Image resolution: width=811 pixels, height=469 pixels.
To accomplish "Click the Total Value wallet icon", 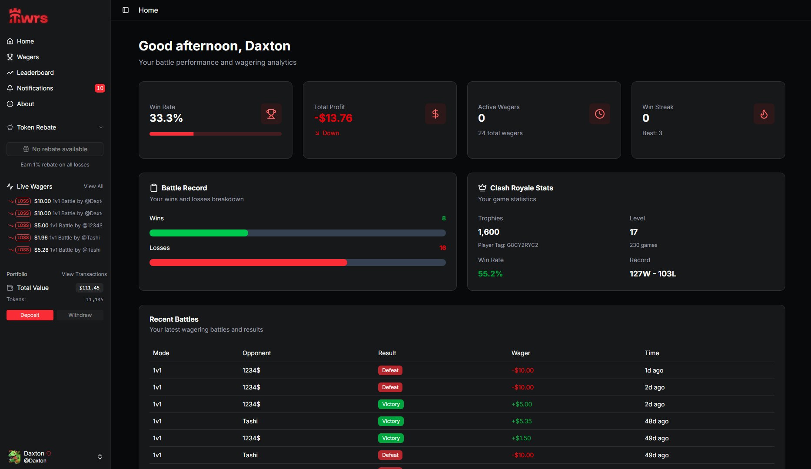I will point(10,288).
